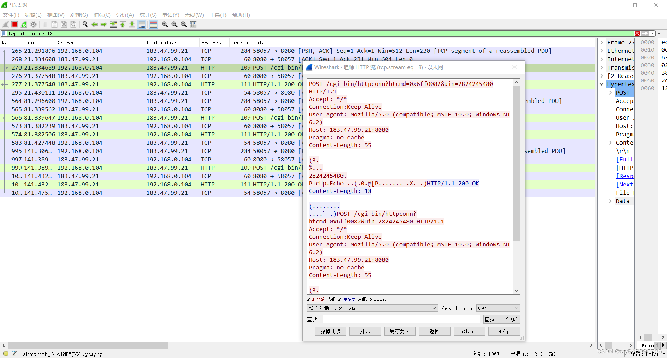Open the 分析(A) menu
Screen dimensions: 667x358
125,15
